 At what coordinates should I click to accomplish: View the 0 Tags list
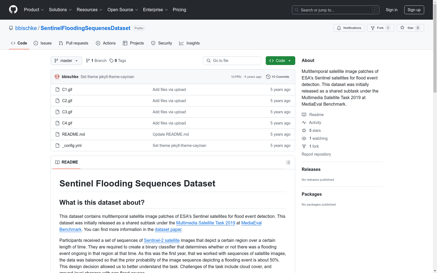pos(118,61)
